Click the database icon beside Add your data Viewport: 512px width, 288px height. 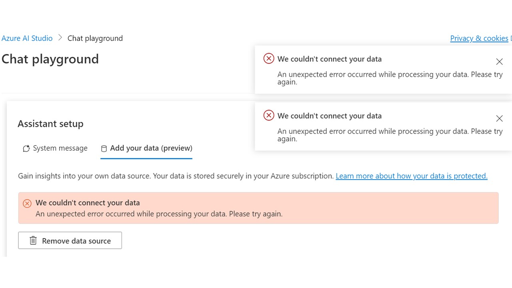click(x=104, y=149)
